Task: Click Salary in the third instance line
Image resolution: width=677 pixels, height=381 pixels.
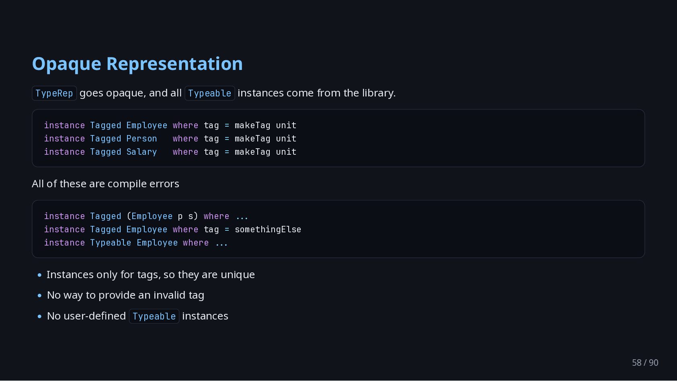Action: coord(142,152)
